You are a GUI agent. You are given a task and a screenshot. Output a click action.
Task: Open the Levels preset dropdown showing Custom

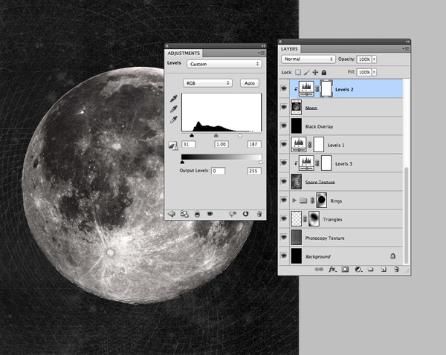tap(224, 64)
